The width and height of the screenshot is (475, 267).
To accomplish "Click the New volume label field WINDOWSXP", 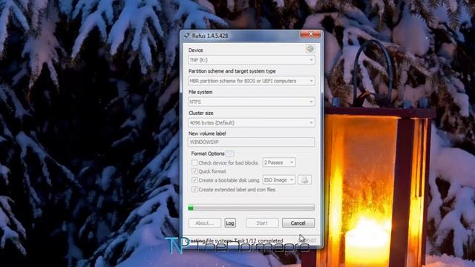I will point(251,142).
